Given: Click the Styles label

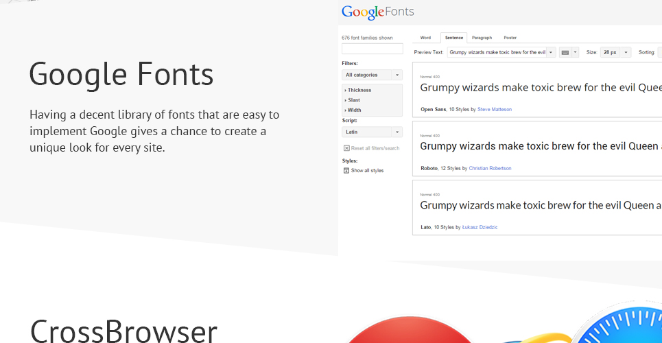Looking at the screenshot, I should pos(350,161).
